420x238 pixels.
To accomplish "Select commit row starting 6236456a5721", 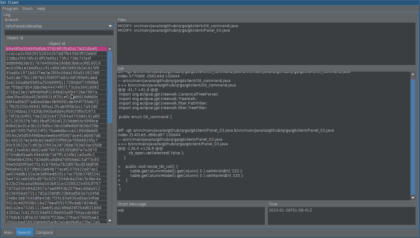I will [x=56, y=193].
